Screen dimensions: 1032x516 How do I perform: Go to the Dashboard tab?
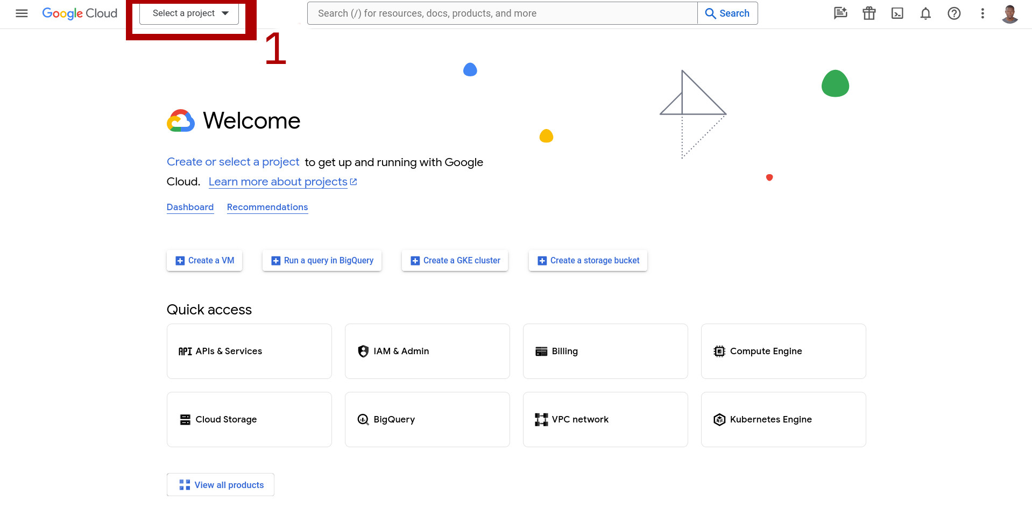coord(190,207)
